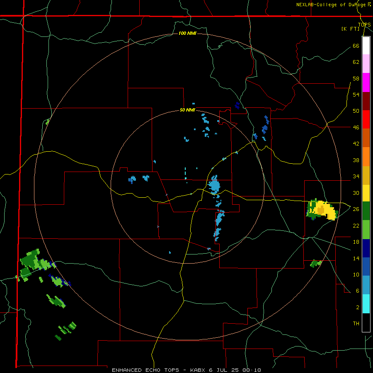Click the medium blue 10 kft legend swatch

point(366,266)
